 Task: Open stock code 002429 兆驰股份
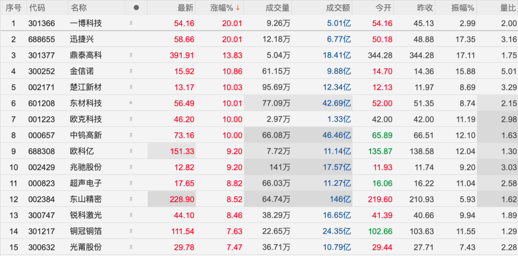pos(42,167)
